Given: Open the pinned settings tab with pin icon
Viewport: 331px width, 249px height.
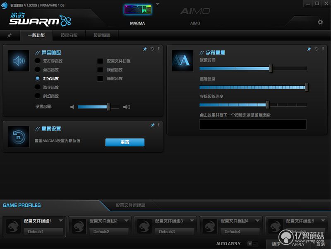Looking at the screenshot, I should (x=9, y=35).
